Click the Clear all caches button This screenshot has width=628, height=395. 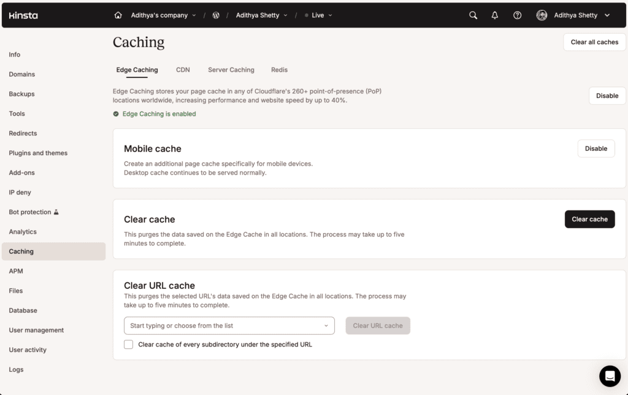594,42
